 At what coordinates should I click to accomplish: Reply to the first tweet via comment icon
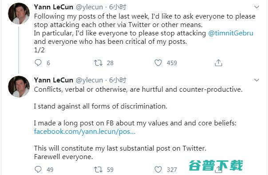coord(38,62)
